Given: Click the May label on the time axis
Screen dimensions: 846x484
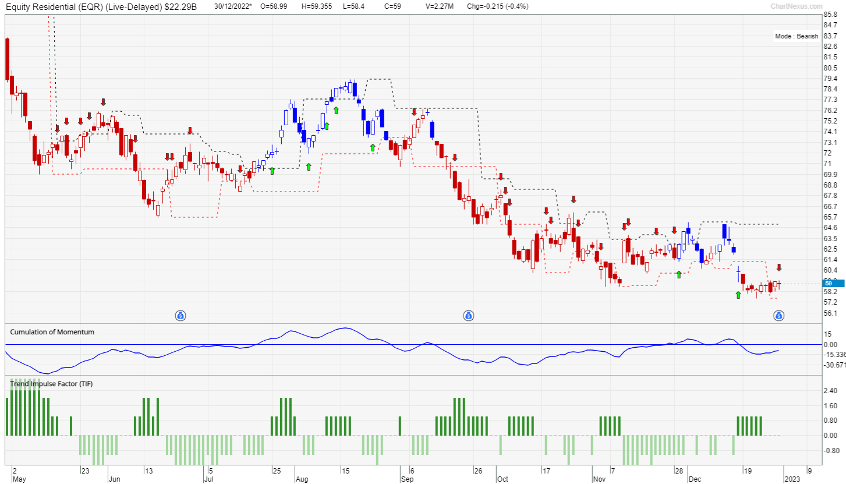Looking at the screenshot, I should click(19, 479).
